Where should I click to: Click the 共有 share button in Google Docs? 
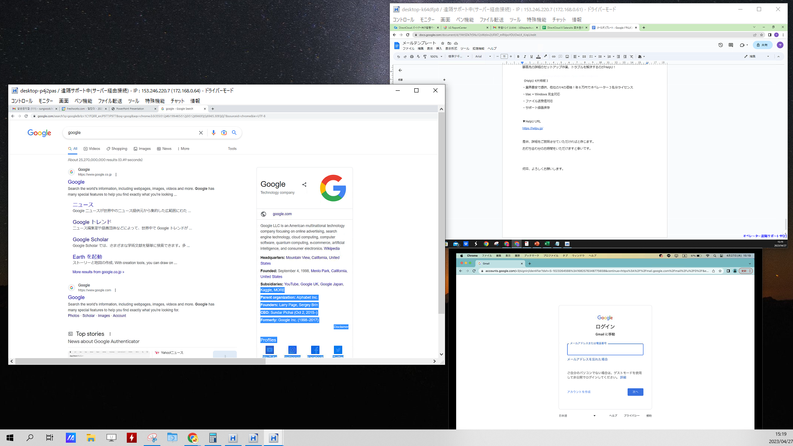[762, 45]
